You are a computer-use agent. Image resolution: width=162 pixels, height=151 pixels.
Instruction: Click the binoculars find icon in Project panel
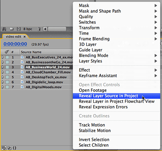click(4, 29)
